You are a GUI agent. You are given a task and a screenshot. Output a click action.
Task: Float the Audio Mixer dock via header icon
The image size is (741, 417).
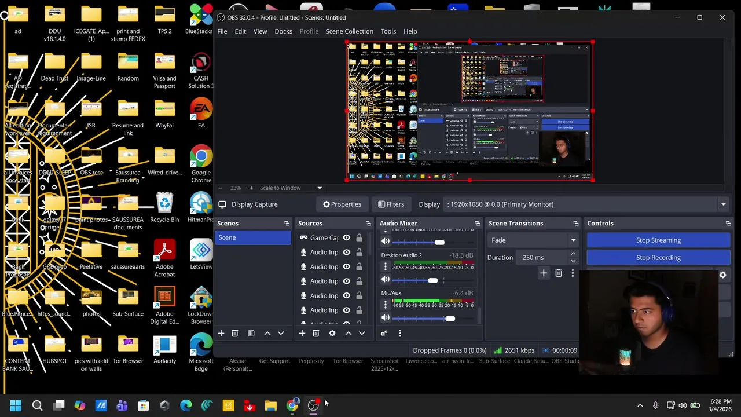click(478, 223)
